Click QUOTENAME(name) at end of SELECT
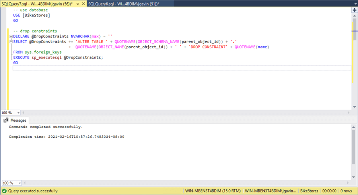Image resolution: width=358 pixels, height=195 pixels. [x=252, y=47]
